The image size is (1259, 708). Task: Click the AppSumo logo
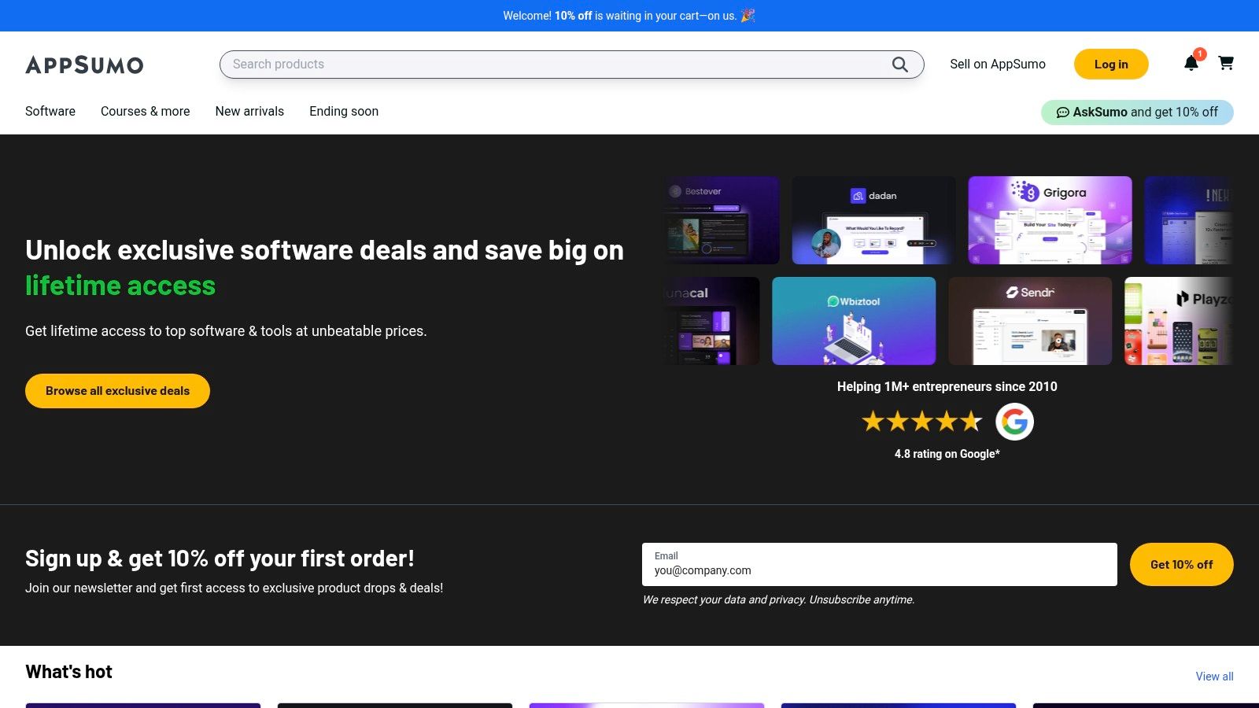pyautogui.click(x=84, y=65)
